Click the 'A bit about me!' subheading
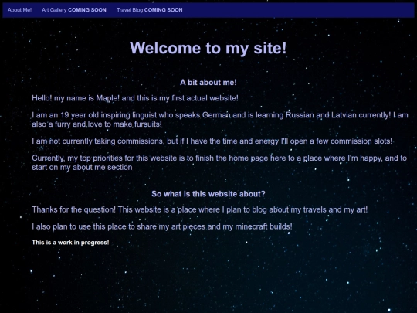 (208, 83)
